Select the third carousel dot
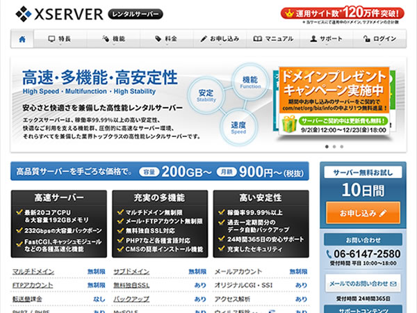The height and width of the screenshot is (313, 417). coord(342,147)
